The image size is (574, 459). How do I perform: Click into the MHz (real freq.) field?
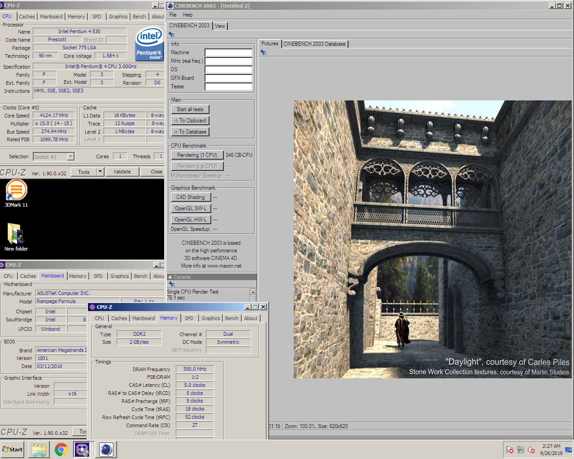click(228, 61)
